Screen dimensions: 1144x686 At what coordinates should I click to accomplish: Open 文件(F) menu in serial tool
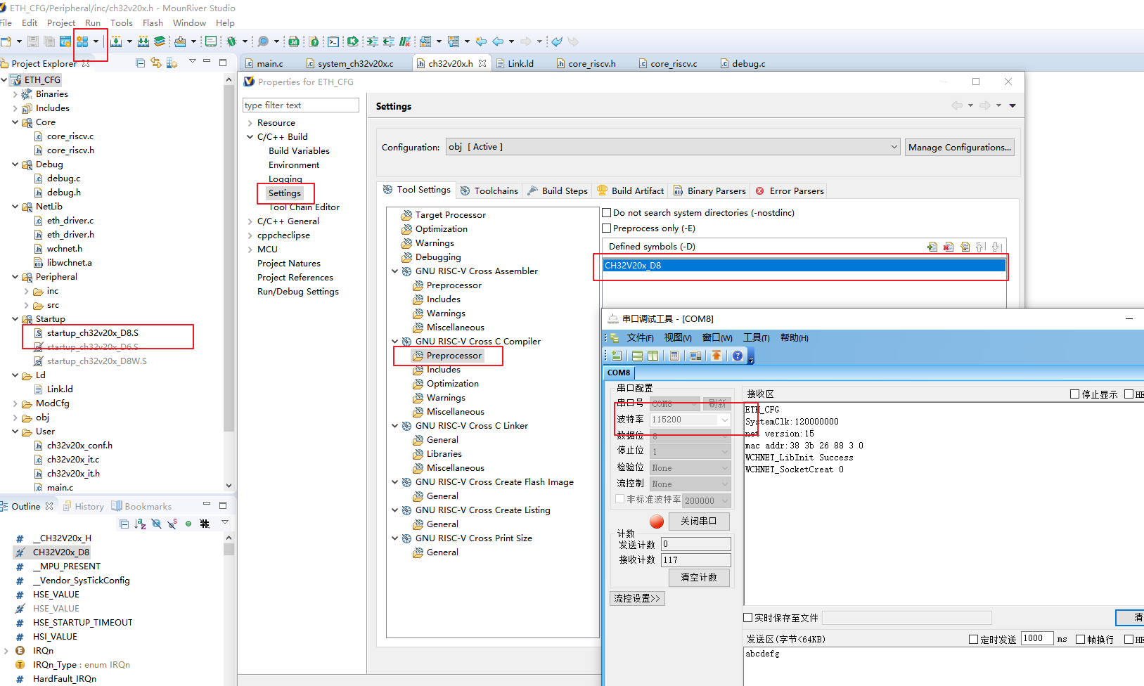640,337
